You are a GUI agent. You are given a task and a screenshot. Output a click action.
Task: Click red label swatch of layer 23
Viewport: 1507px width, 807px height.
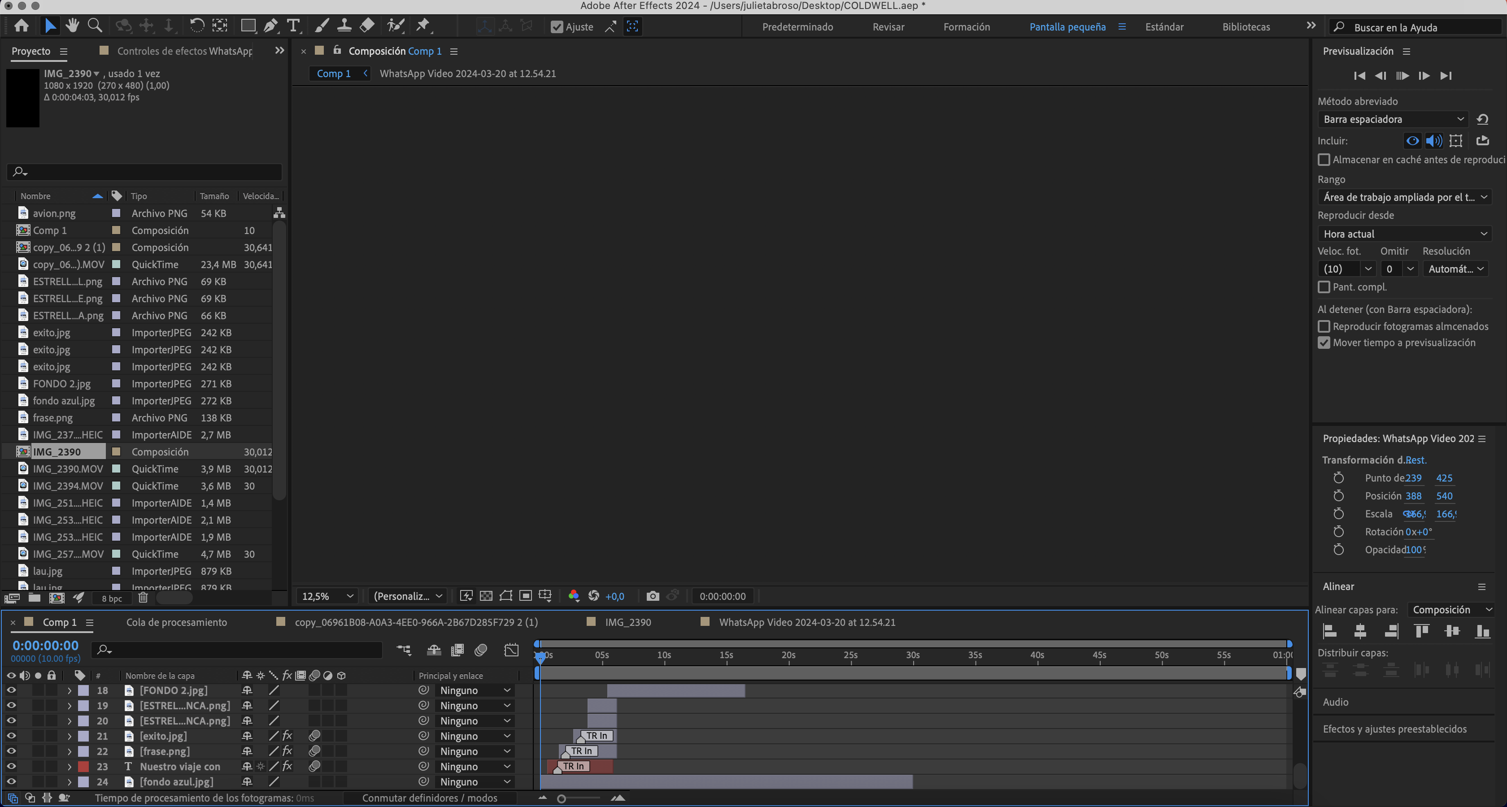(84, 766)
